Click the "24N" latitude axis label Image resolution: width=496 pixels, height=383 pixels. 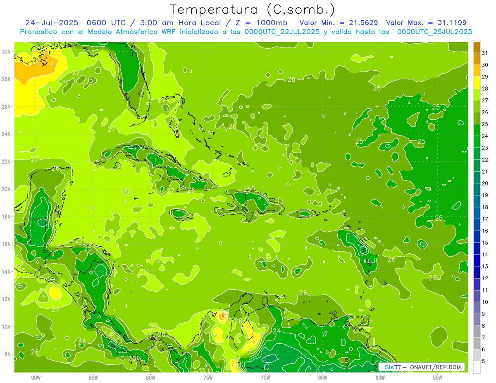tap(7, 134)
